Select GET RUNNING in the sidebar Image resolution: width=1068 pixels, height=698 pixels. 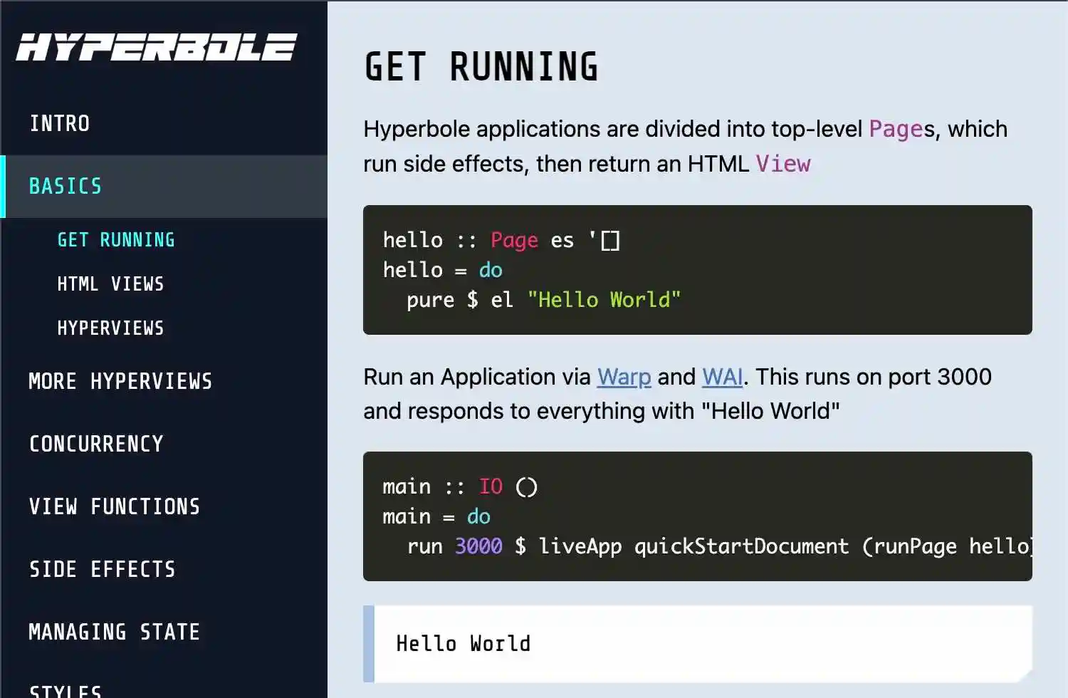coord(115,239)
